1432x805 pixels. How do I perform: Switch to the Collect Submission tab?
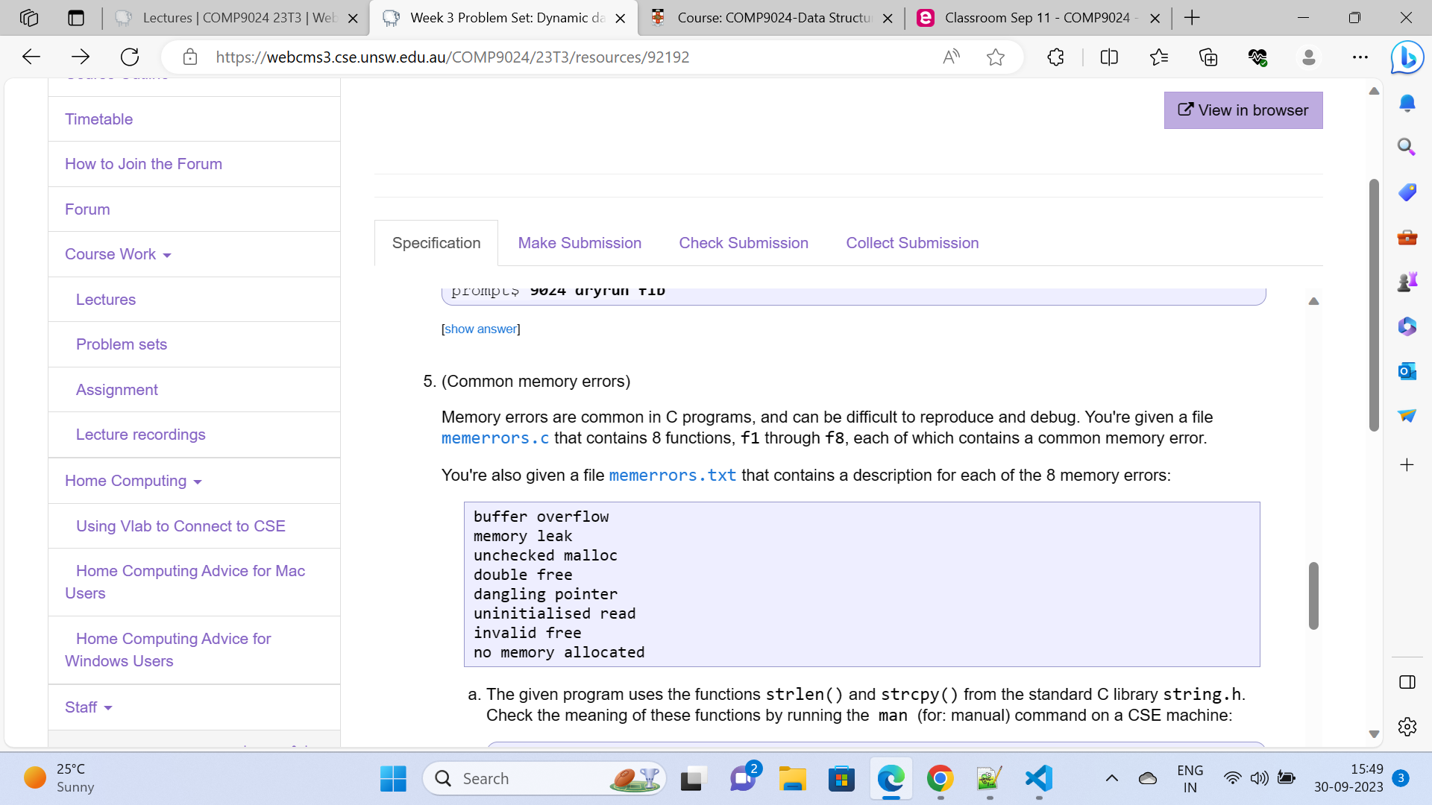tap(912, 243)
